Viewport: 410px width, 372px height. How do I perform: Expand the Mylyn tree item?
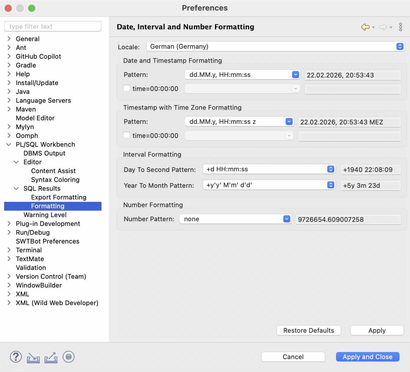tap(9, 127)
